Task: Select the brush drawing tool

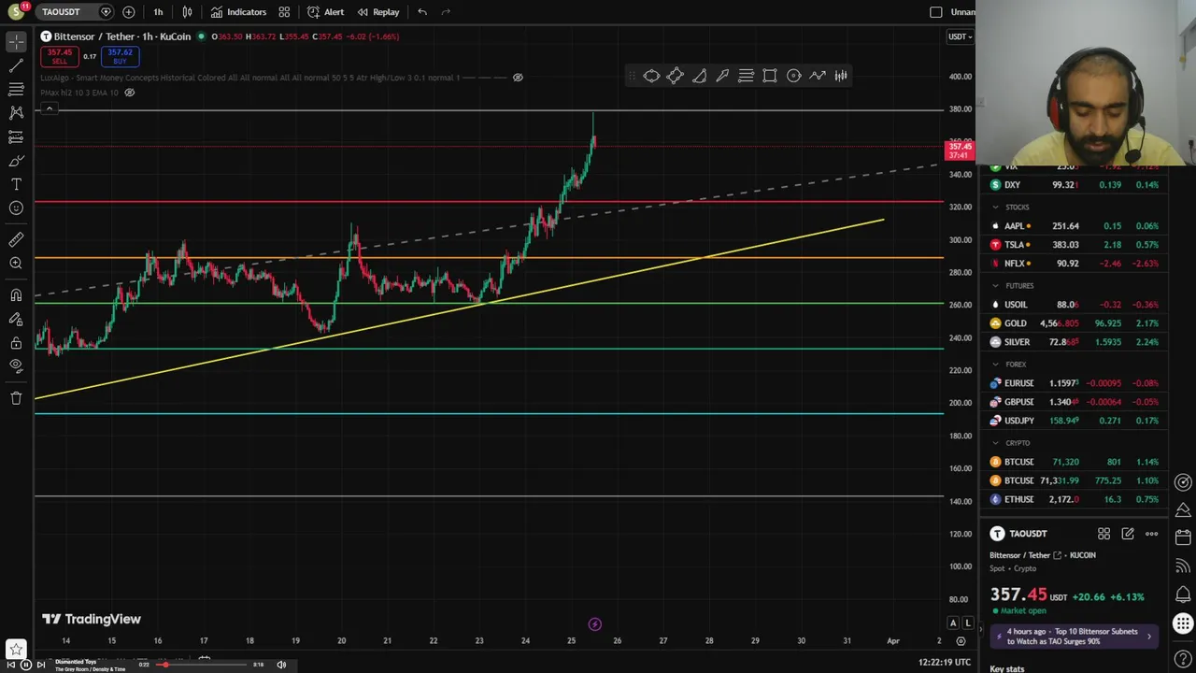Action: [x=16, y=161]
